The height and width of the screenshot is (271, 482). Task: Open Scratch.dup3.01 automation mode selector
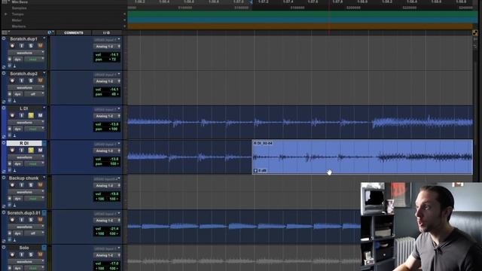pos(34,233)
